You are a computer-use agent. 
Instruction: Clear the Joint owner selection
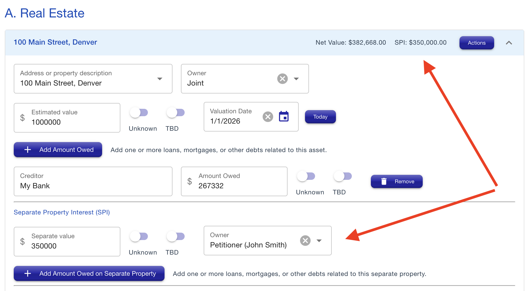(282, 79)
